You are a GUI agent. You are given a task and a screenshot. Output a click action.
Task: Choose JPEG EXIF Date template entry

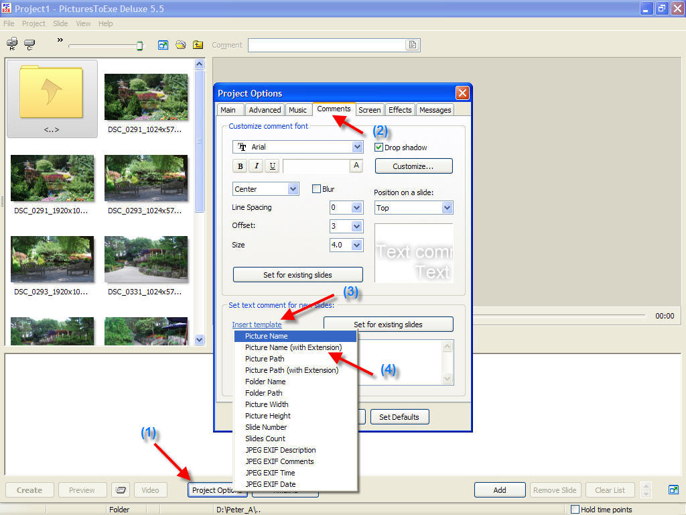click(x=295, y=484)
